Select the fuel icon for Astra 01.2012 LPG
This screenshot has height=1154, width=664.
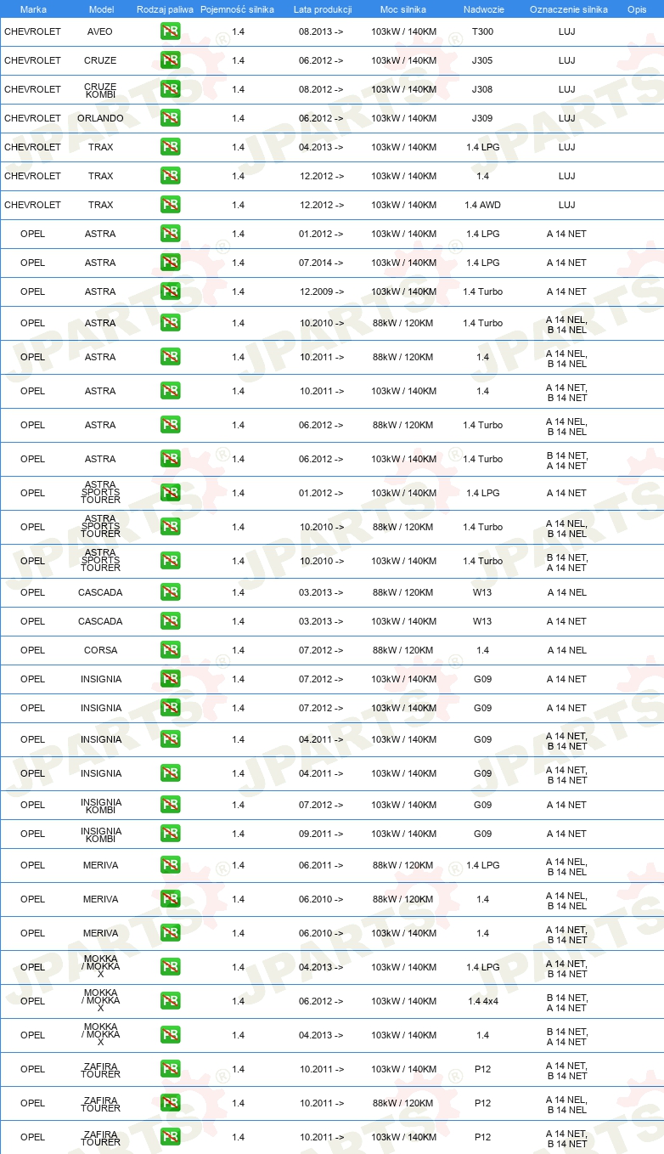tap(170, 234)
